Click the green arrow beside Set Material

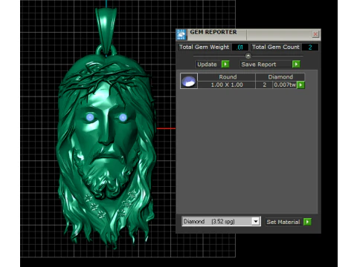[307, 222]
